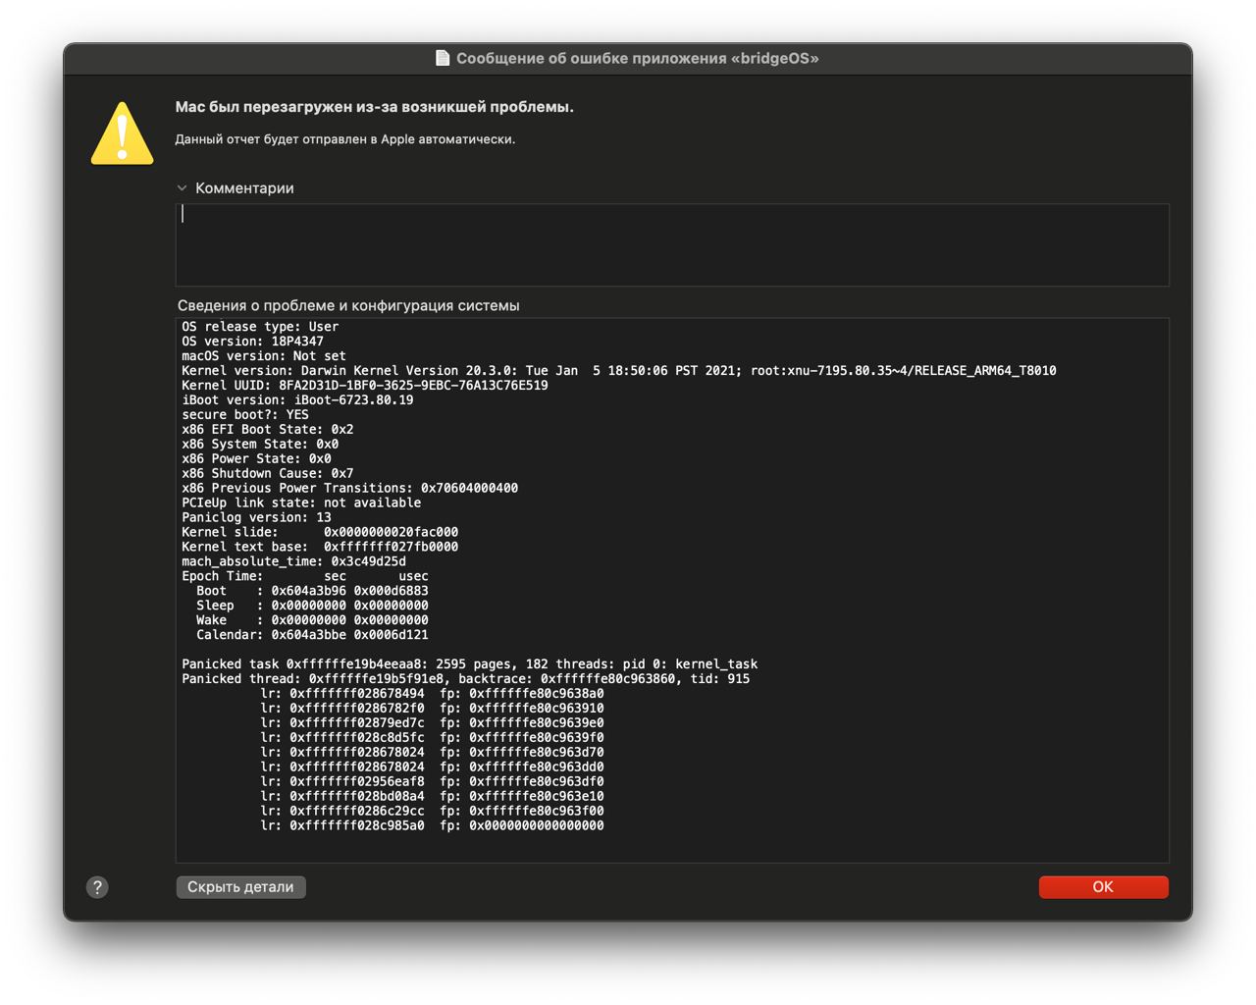1256x1005 pixels.
Task: Click the Wake epoch time row
Action: 312,621
